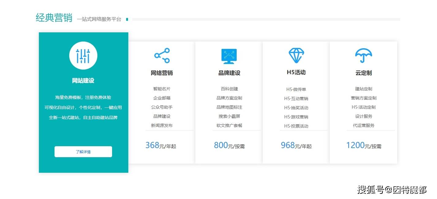Click the 网站建设 card heading
This screenshot has height=199, width=437.
tap(83, 81)
